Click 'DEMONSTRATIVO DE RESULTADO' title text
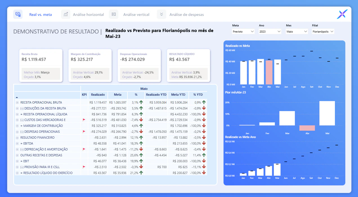 click(x=56, y=31)
